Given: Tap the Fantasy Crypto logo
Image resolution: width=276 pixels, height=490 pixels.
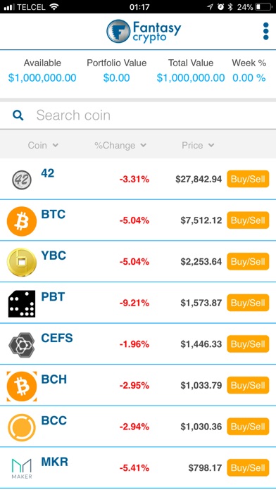Looking at the screenshot, I should pos(144,31).
